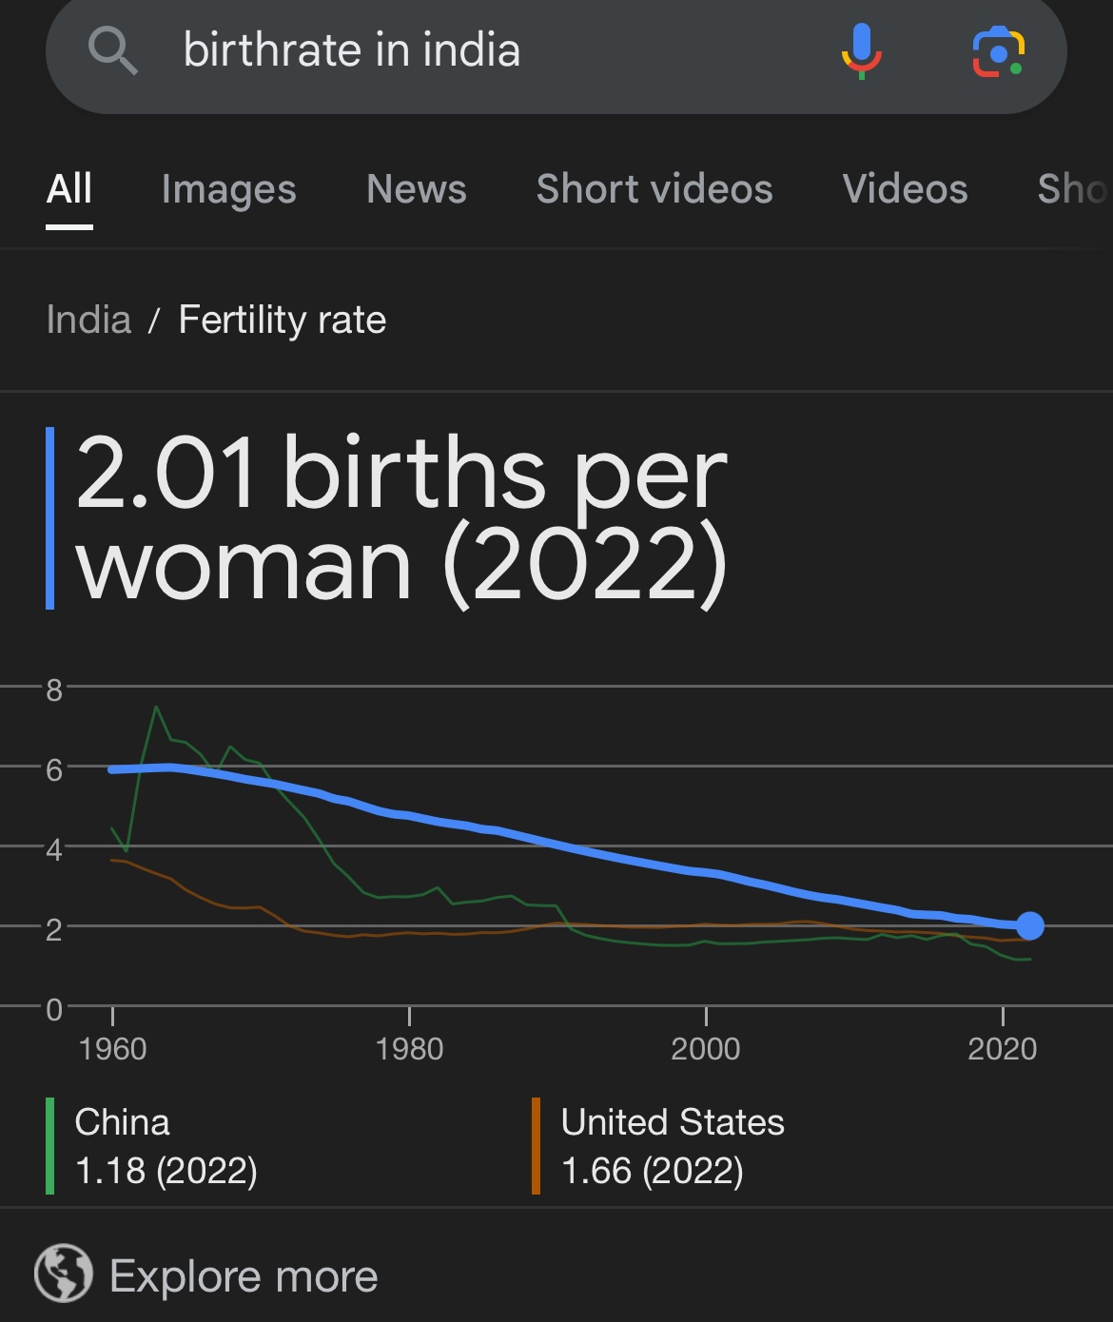Start voice search with microphone icon
Screen dimensions: 1113x1322
tap(861, 50)
